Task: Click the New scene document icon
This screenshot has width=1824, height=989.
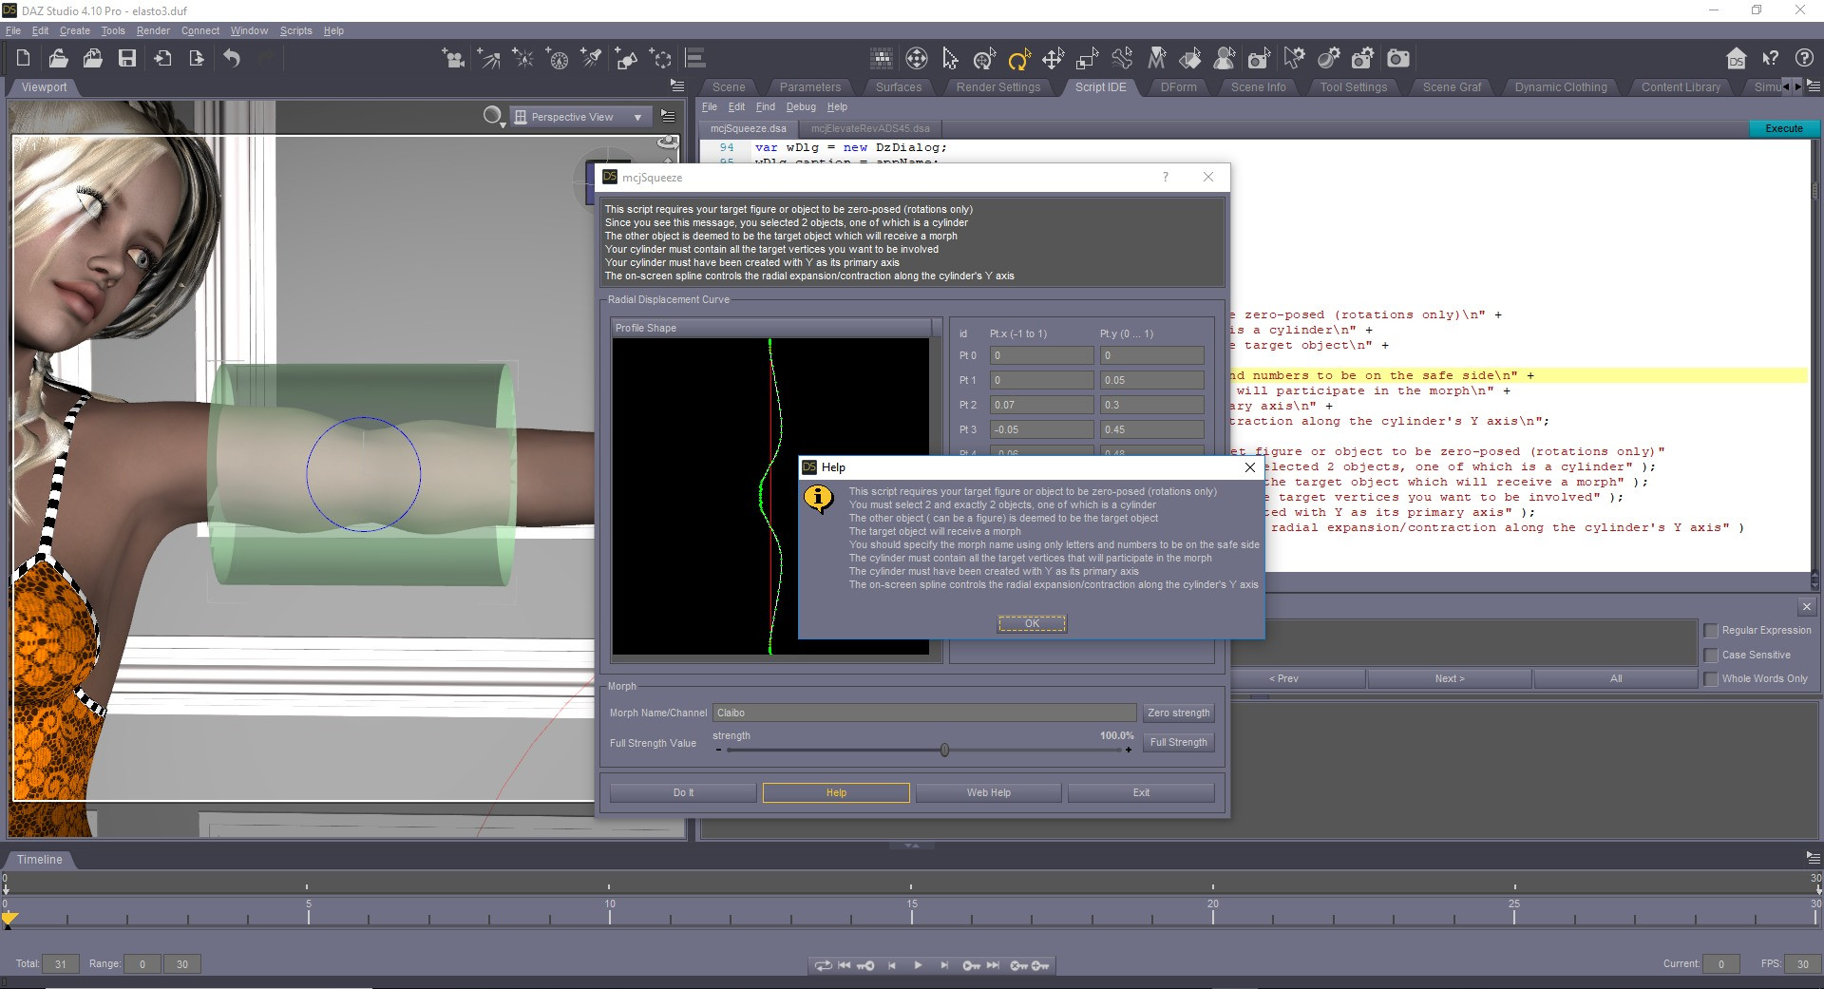Action: [24, 59]
